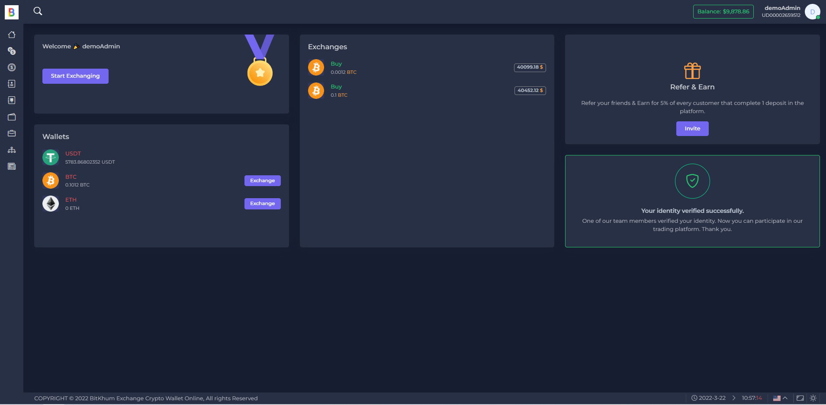Image resolution: width=826 pixels, height=405 pixels.
Task: Expand the US flag language selector
Action: click(x=780, y=398)
